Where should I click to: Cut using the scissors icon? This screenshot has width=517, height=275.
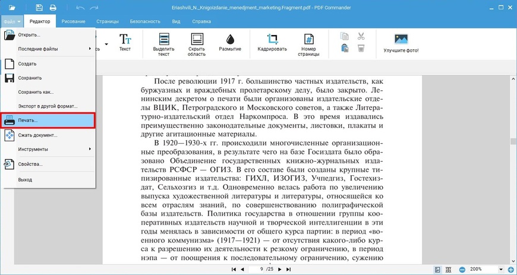pos(361,36)
